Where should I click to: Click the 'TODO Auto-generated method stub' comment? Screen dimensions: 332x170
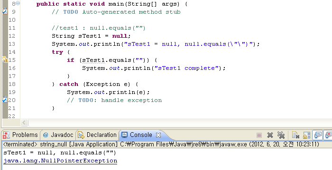pyautogui.click(x=116, y=12)
